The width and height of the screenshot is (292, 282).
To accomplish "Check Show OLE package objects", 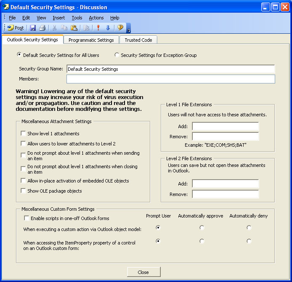I will [x=23, y=191].
